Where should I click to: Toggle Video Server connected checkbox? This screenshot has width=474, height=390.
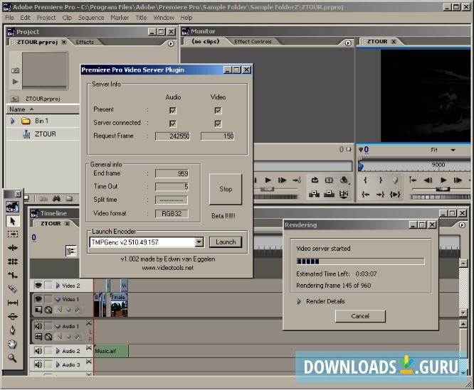[x=218, y=124]
